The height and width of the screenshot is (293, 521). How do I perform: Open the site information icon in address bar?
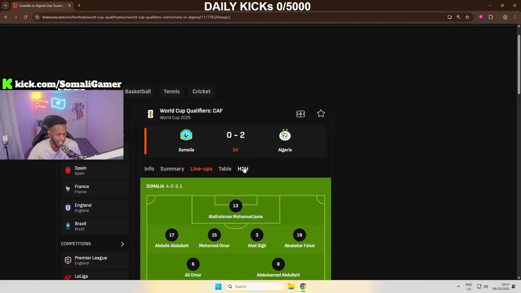click(x=37, y=17)
